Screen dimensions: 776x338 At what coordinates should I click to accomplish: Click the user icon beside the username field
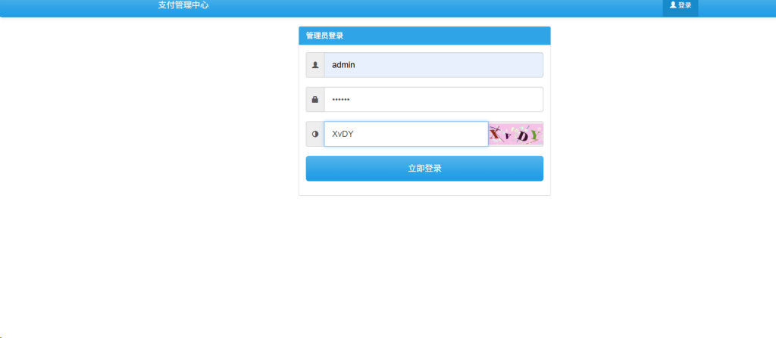pos(315,65)
